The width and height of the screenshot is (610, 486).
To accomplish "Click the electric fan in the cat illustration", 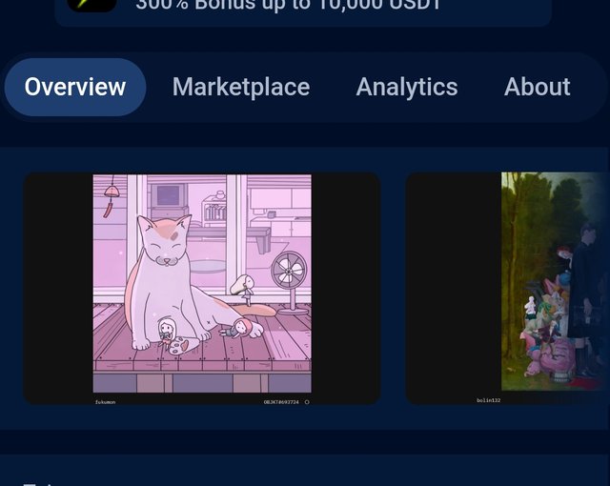I will (x=290, y=283).
